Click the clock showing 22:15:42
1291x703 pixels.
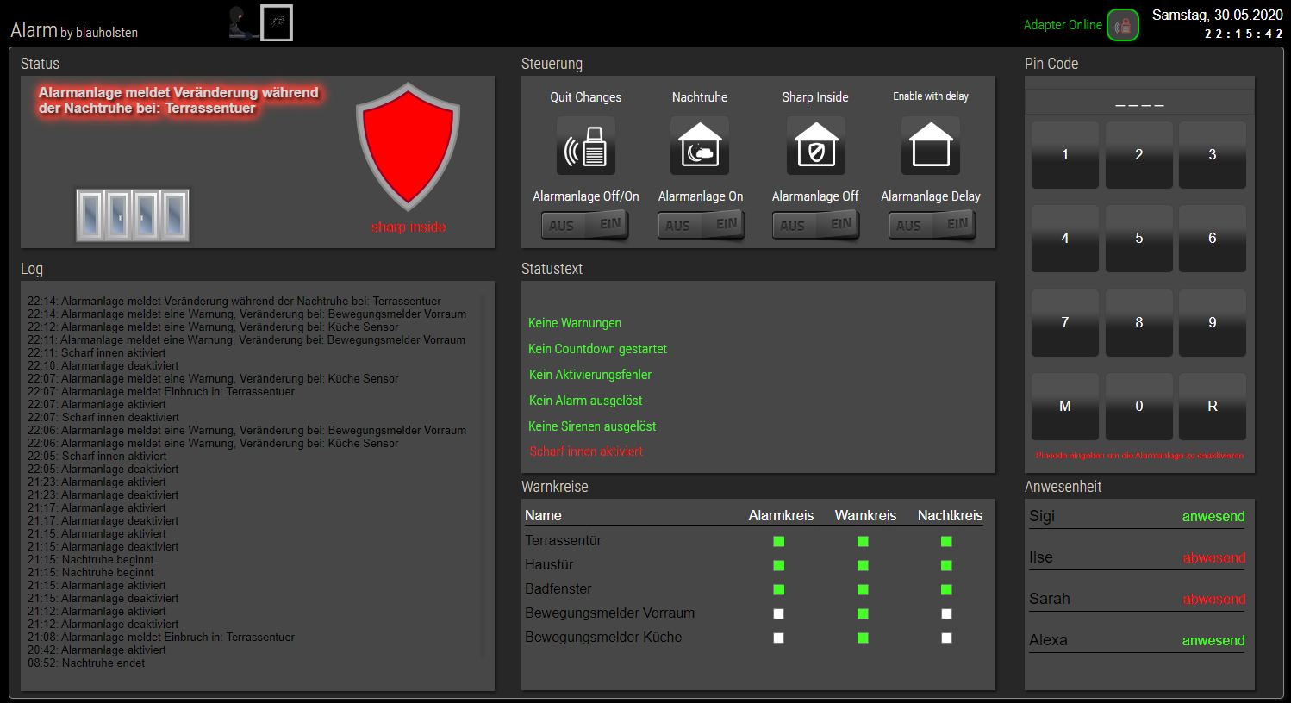click(x=1244, y=34)
